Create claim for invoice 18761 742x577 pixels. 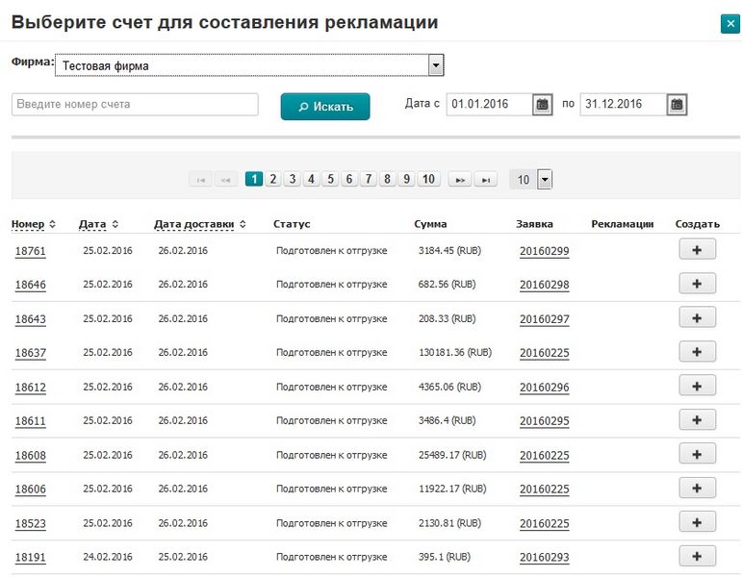tap(697, 249)
